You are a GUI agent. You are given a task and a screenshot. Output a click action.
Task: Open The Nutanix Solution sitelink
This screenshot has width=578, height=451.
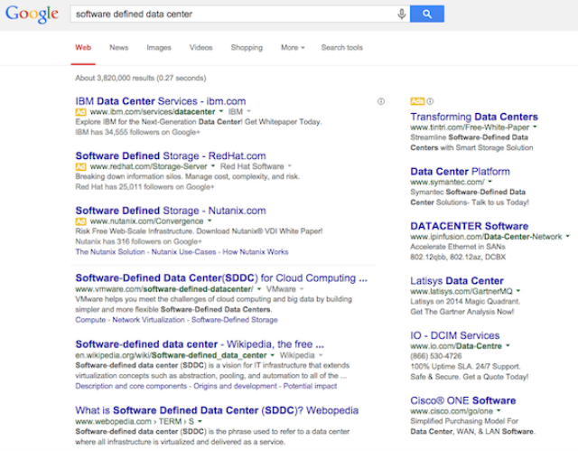tap(110, 252)
